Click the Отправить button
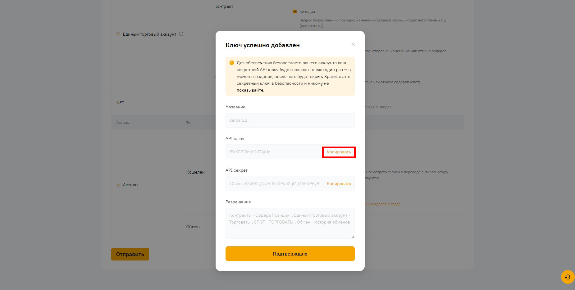 point(130,254)
